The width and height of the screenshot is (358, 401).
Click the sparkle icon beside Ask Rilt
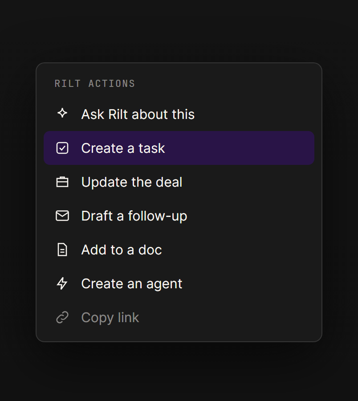pyautogui.click(x=62, y=113)
